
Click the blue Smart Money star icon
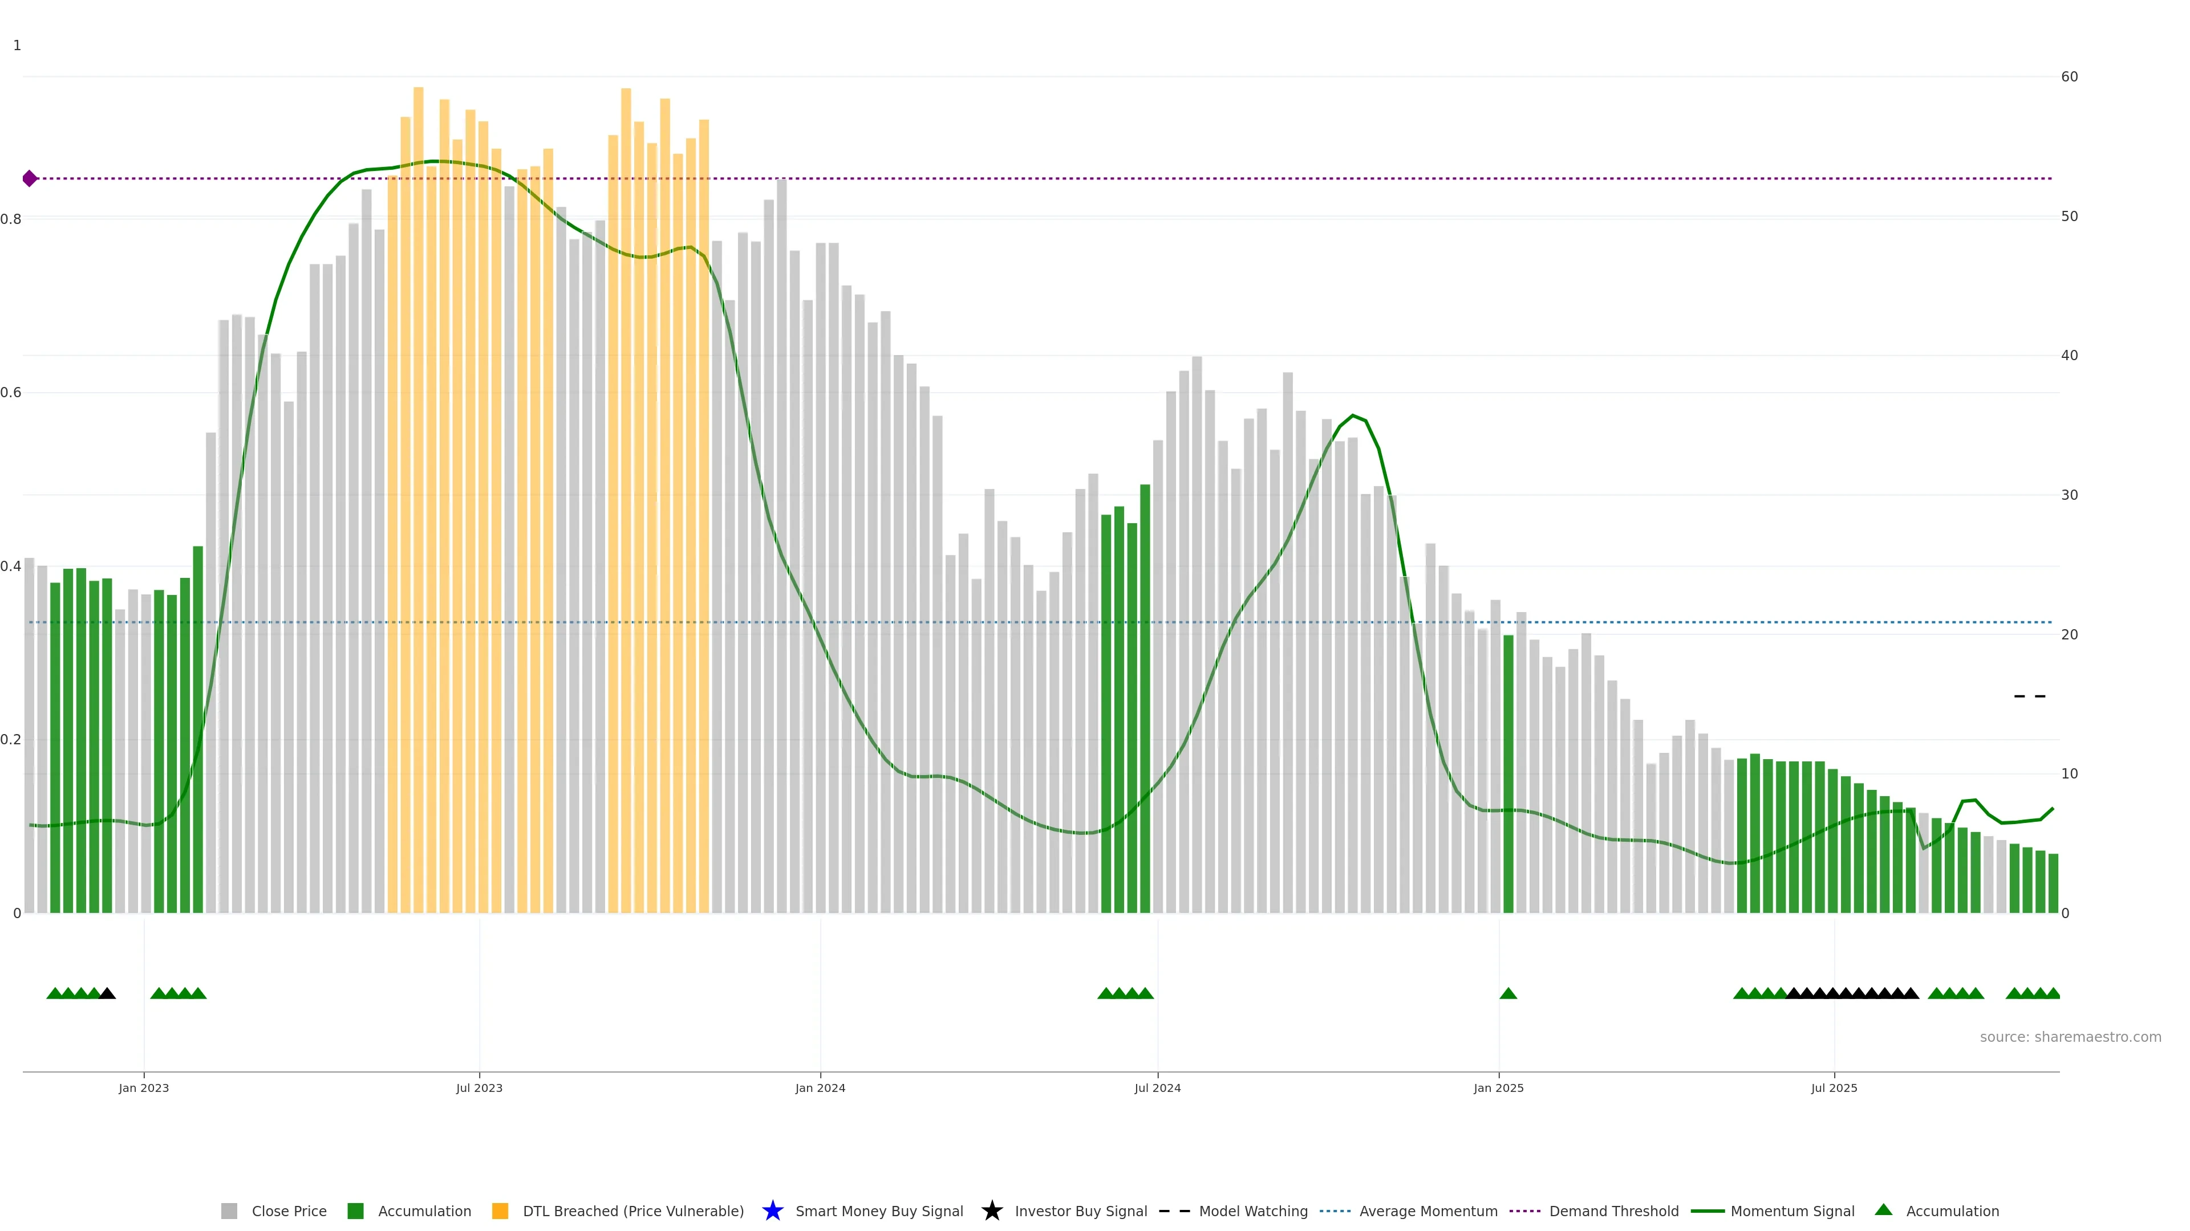click(772, 1210)
